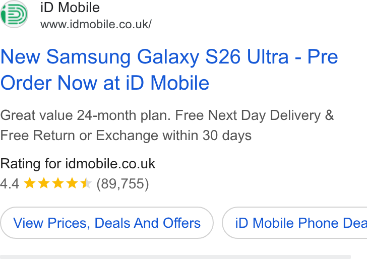Open 'View Prices, Deals And Offers' chip
This screenshot has height=259, width=367.
coord(107,223)
